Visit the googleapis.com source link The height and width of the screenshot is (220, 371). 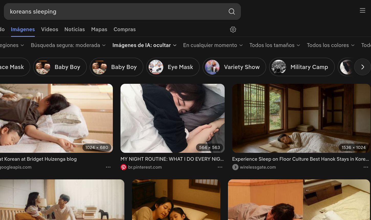16,167
